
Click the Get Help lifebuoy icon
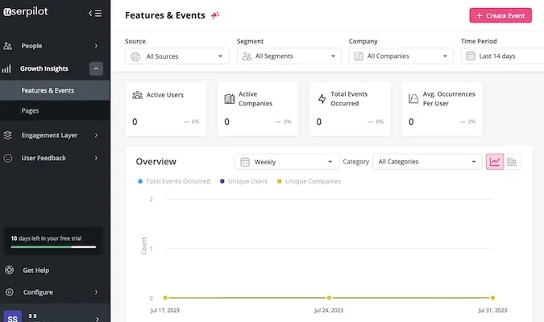pyautogui.click(x=10, y=270)
